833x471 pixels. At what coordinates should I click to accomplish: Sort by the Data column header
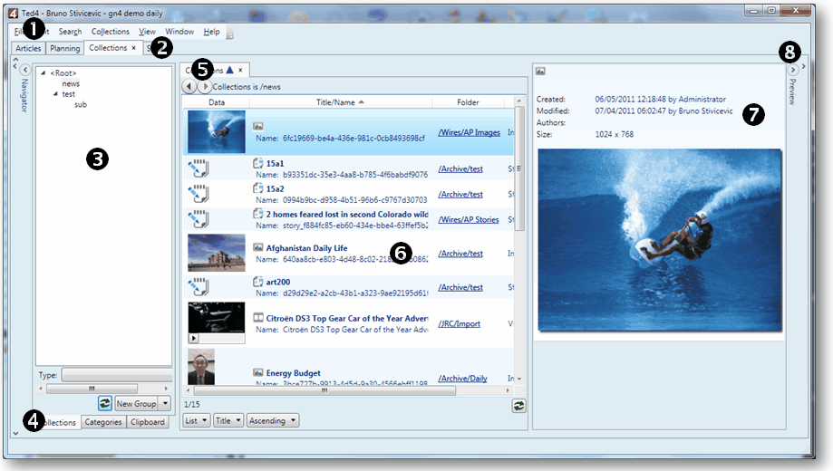click(x=217, y=102)
